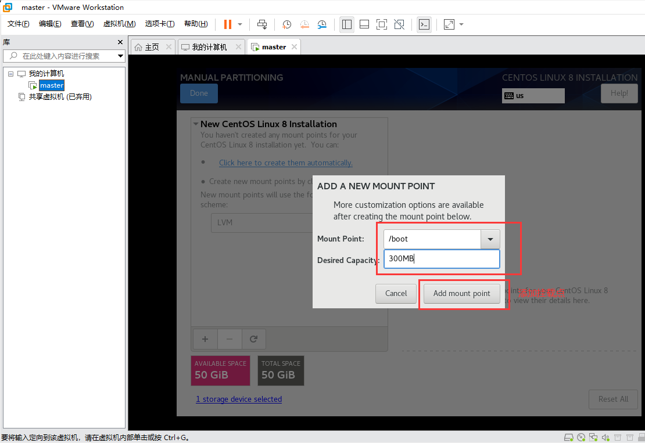The width and height of the screenshot is (645, 443).
Task: Close the library panel
Action: coord(120,42)
